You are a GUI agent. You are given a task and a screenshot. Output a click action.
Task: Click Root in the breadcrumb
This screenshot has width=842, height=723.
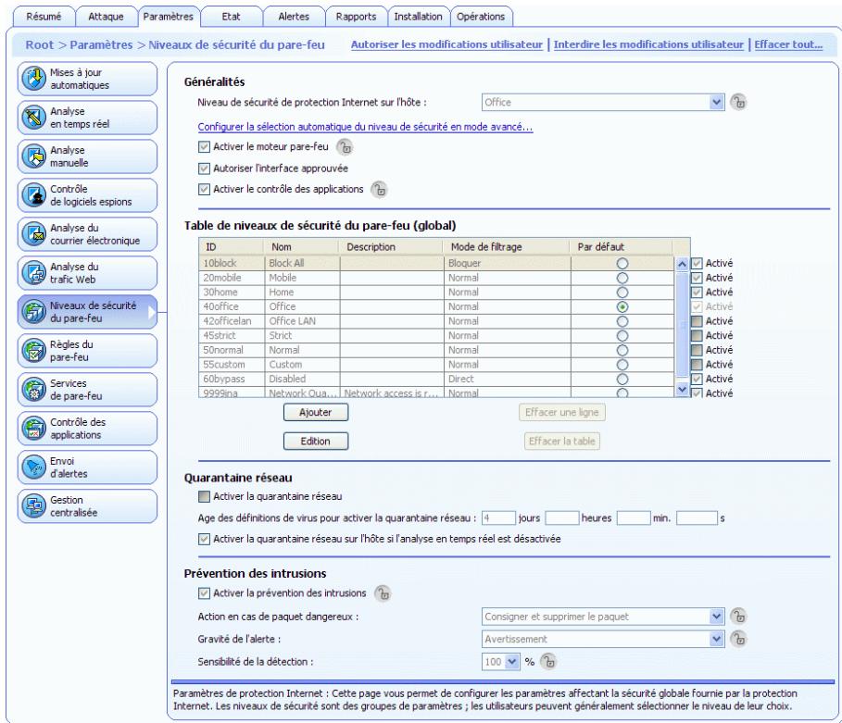[40, 45]
